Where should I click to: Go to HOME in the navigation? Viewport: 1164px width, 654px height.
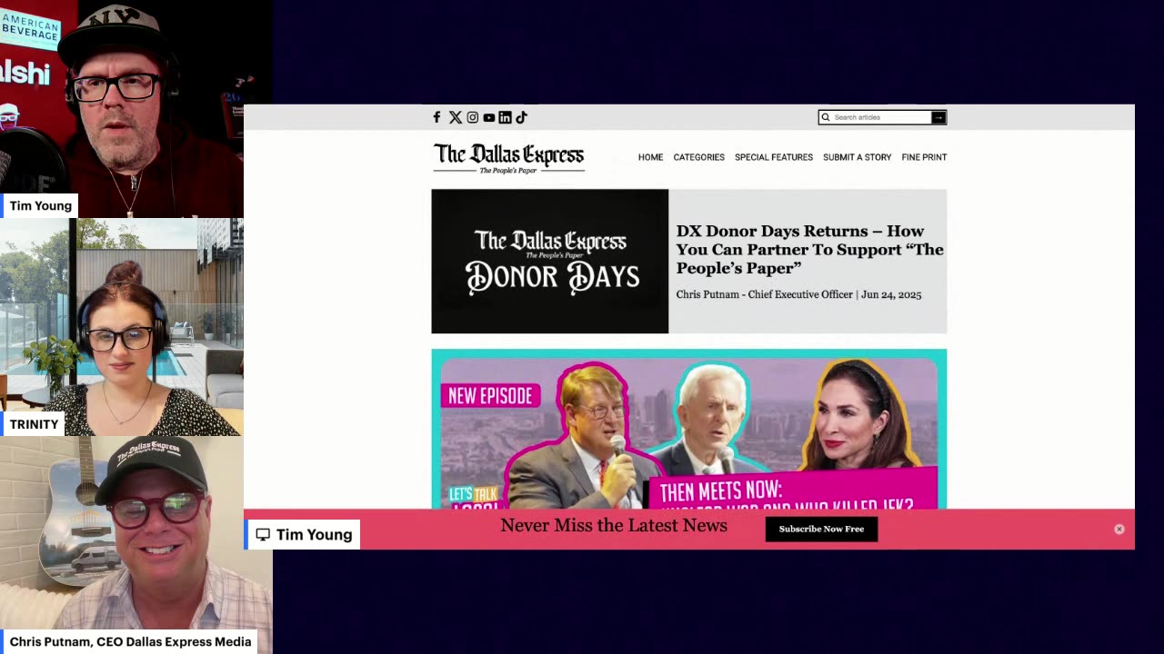click(x=650, y=157)
